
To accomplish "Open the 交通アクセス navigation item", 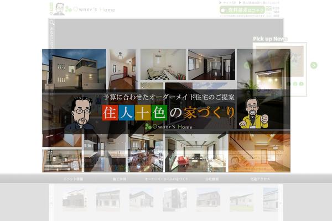I will (x=260, y=179).
